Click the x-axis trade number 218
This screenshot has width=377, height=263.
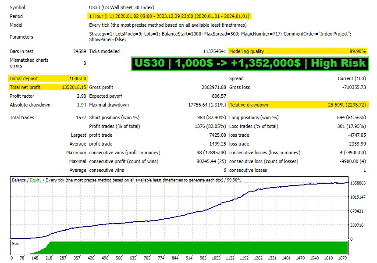(49, 258)
